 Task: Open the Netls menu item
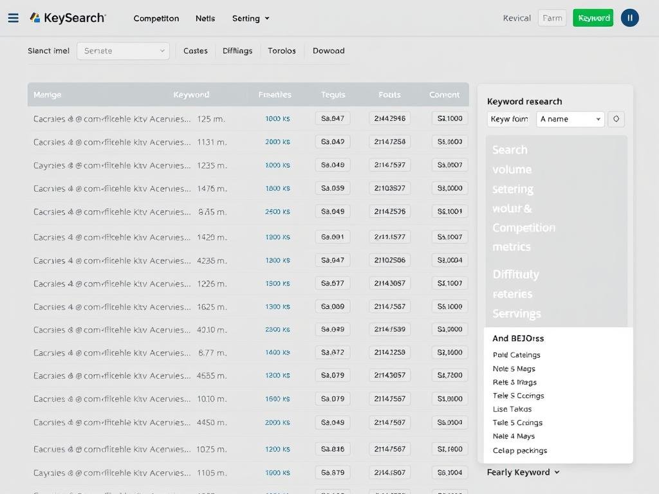205,19
